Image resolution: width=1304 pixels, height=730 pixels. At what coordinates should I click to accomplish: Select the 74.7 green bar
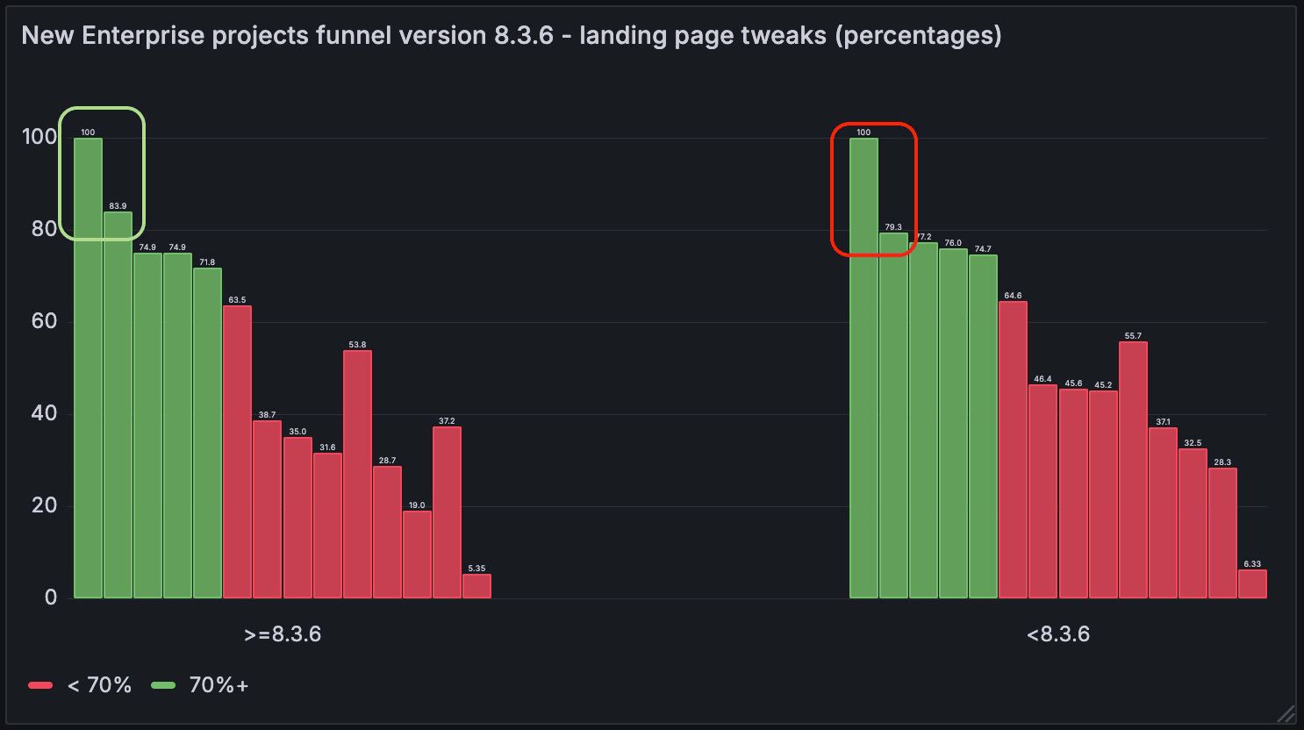point(983,426)
